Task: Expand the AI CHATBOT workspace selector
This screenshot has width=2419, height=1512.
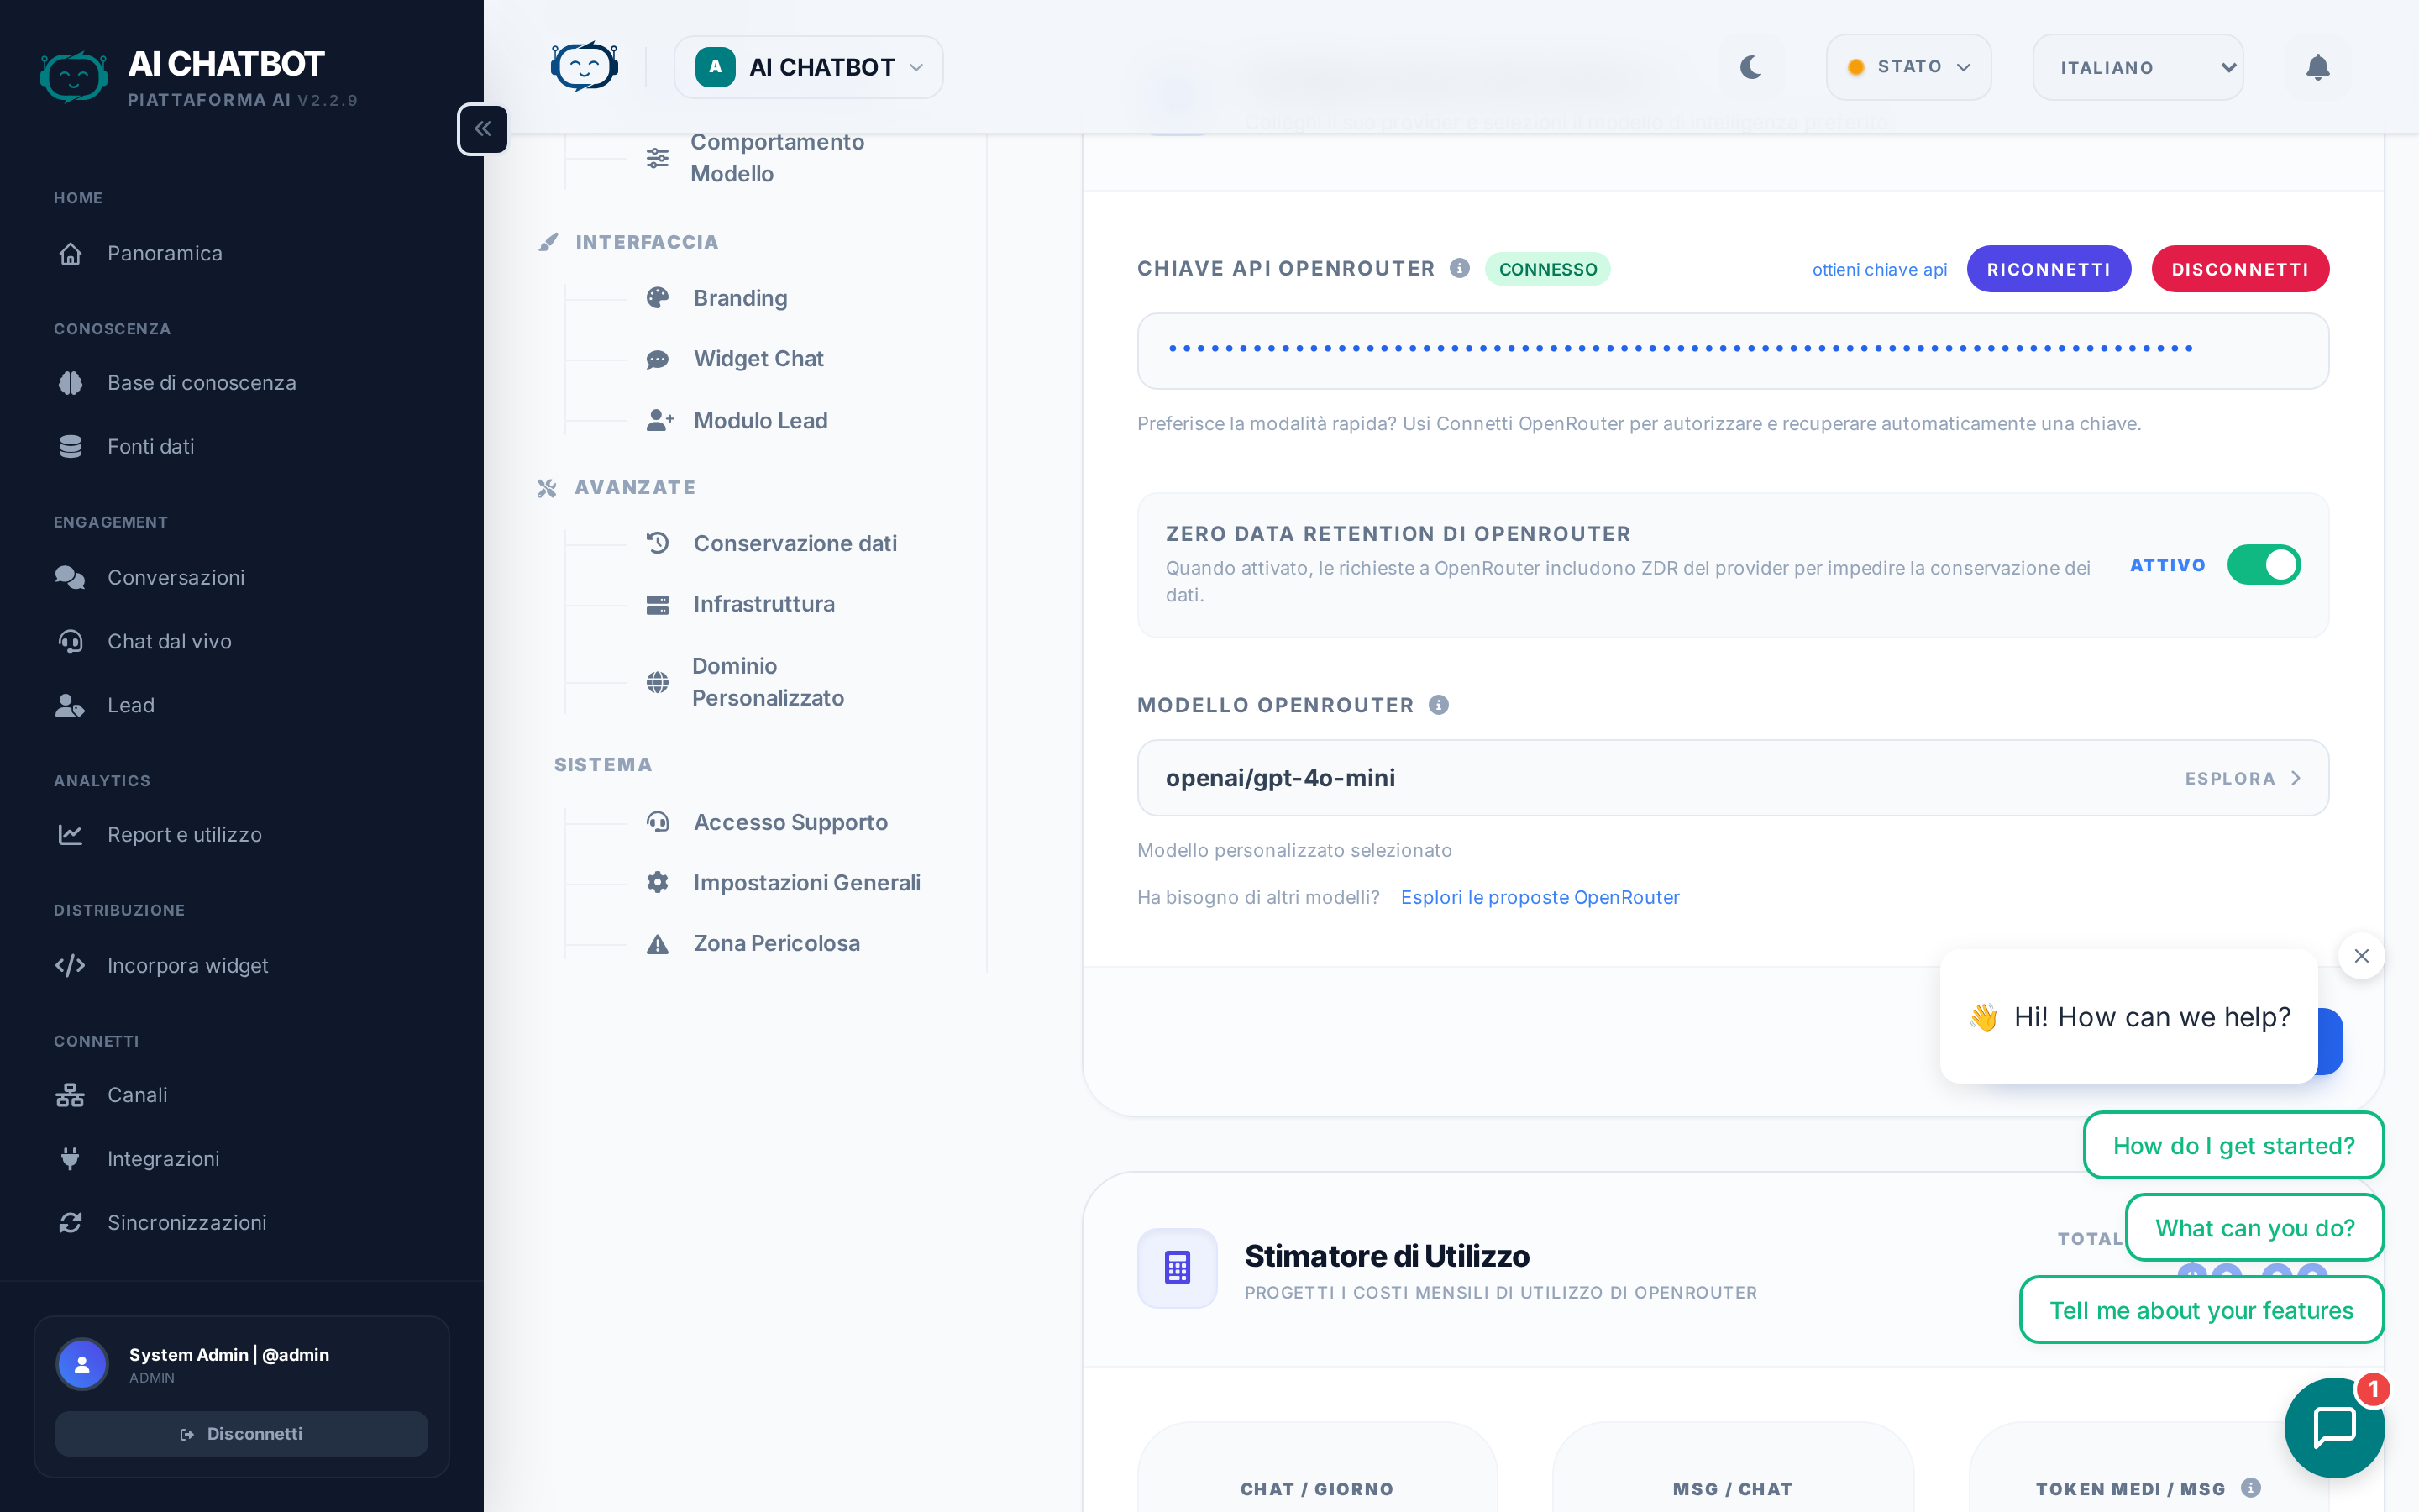Action: 808,67
